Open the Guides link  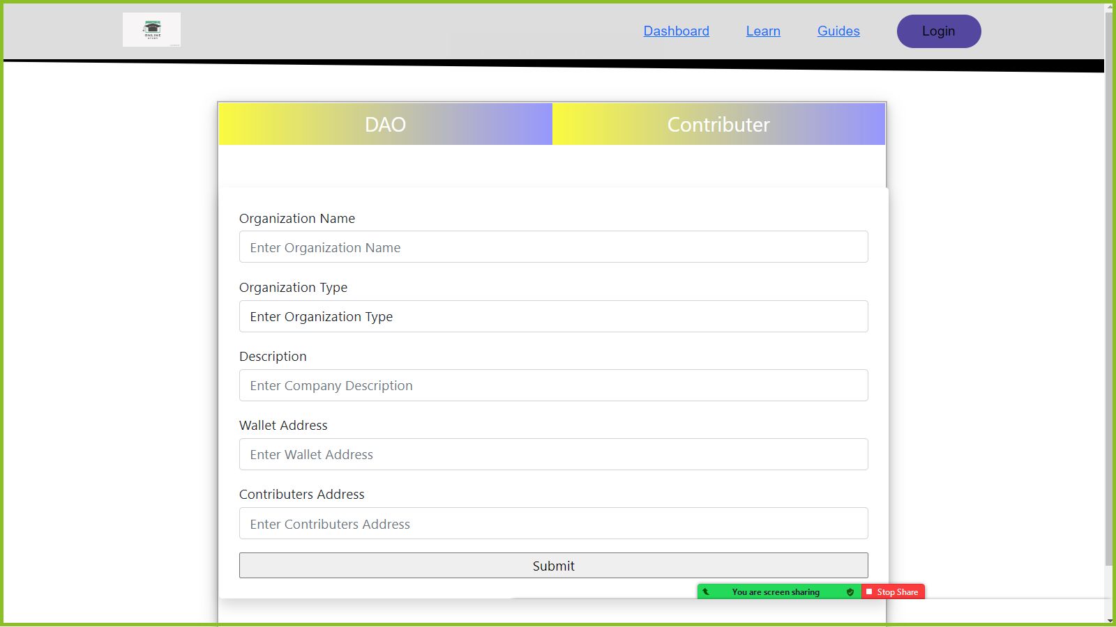(838, 31)
